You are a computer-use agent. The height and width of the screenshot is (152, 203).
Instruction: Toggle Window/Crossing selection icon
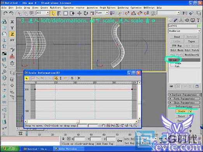pyautogui.click(x=72, y=13)
